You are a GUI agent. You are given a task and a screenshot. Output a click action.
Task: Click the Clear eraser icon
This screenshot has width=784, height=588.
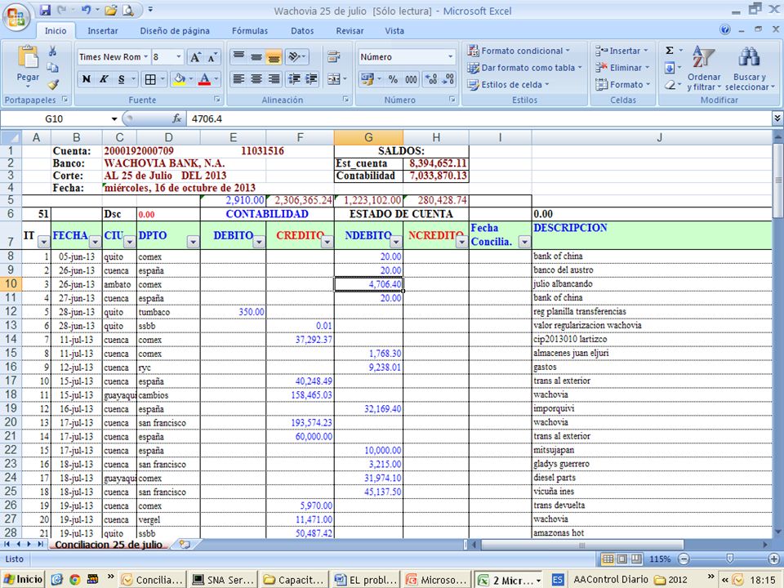click(670, 84)
